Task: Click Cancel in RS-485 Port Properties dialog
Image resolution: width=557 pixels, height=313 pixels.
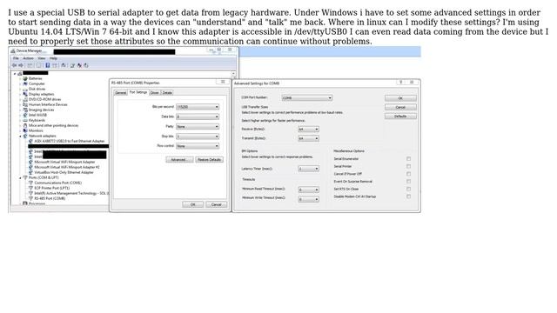Action: pos(217,205)
